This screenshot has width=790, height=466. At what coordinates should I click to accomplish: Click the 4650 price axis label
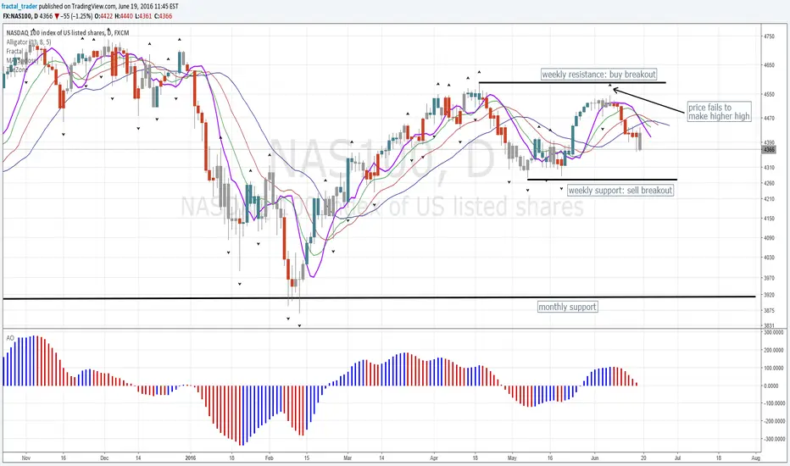pos(769,65)
